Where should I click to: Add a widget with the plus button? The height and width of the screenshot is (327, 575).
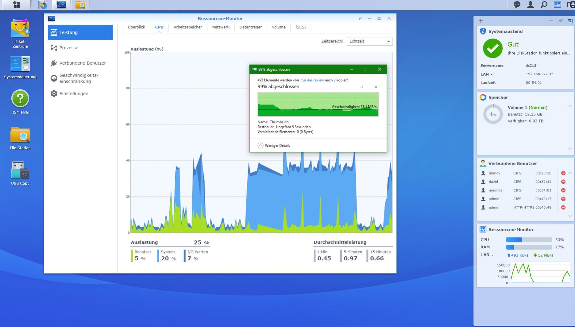tap(481, 21)
